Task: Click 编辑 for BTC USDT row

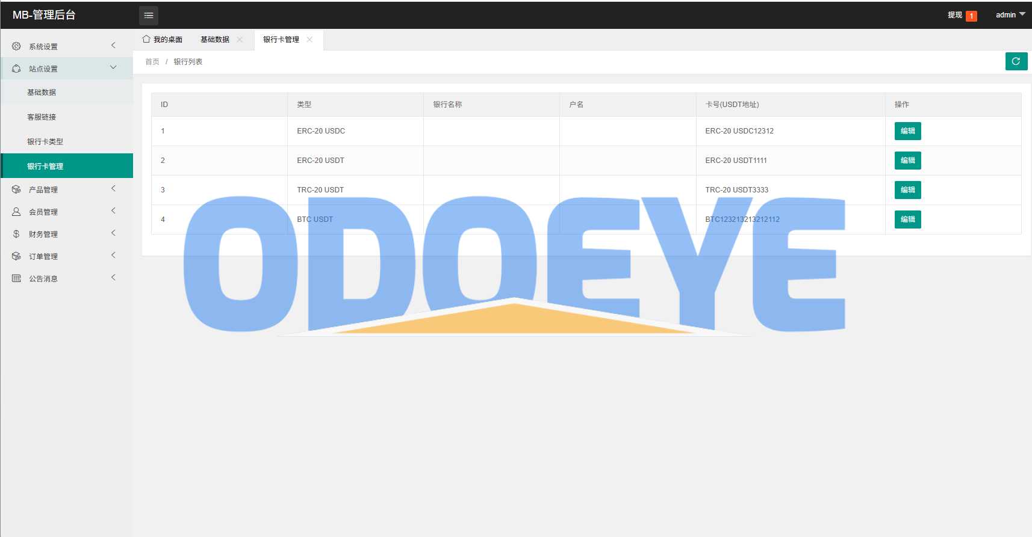Action: pyautogui.click(x=908, y=219)
